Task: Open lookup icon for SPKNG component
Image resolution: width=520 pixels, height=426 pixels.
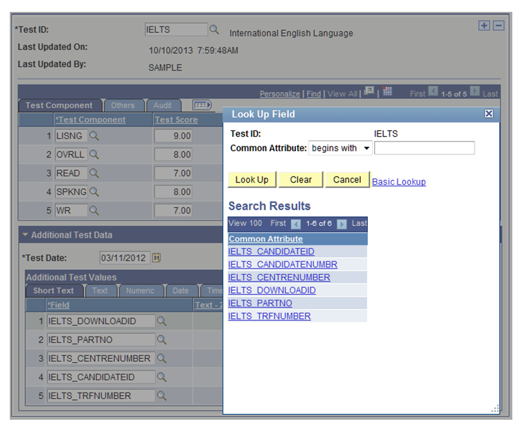Action: pyautogui.click(x=94, y=192)
